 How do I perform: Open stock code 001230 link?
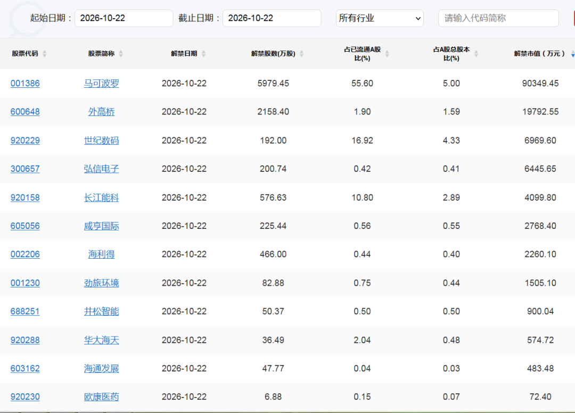click(25, 283)
